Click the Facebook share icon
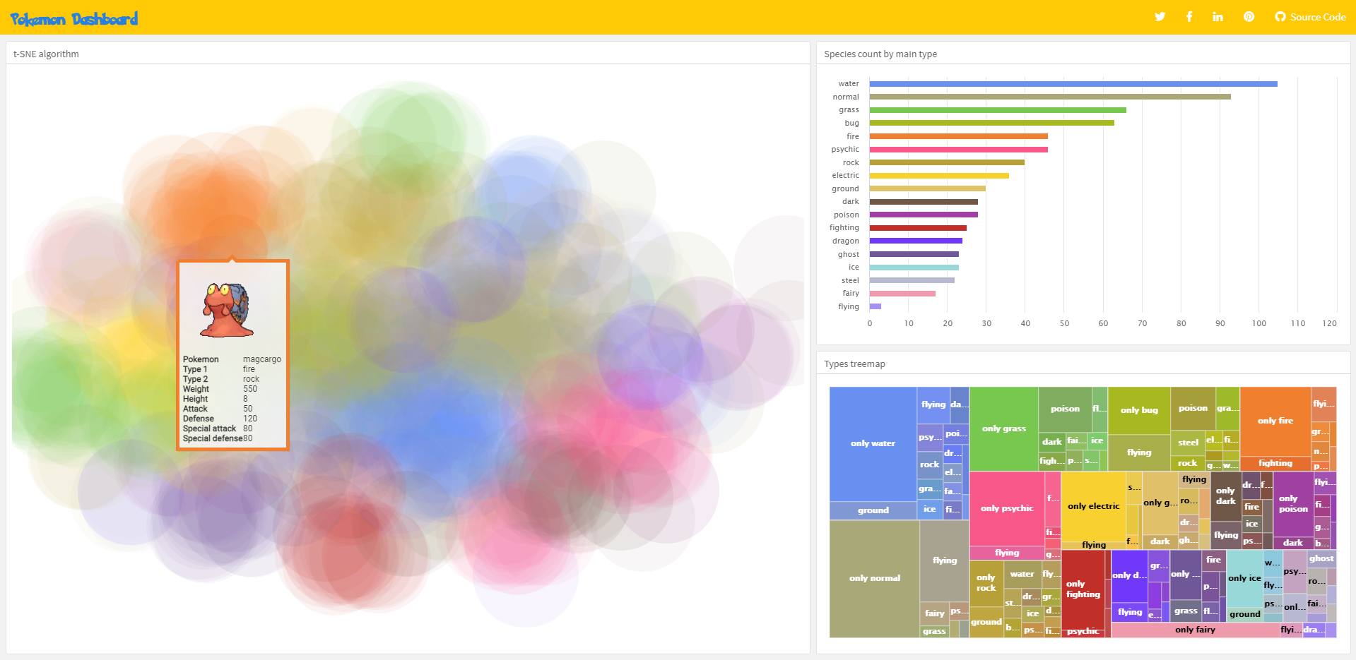 [x=1189, y=17]
